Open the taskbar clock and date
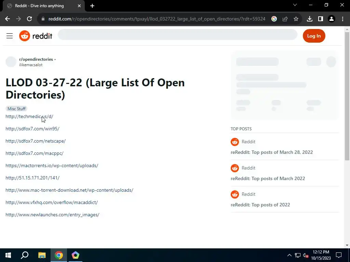The width and height of the screenshot is (350, 262). point(321,255)
